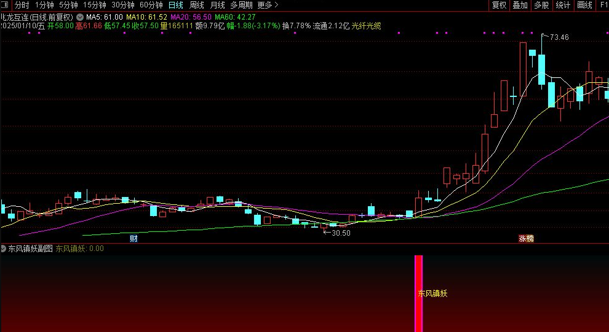Open the MA indicator dropdown arrow icon
609x332 pixels.
coord(80,17)
